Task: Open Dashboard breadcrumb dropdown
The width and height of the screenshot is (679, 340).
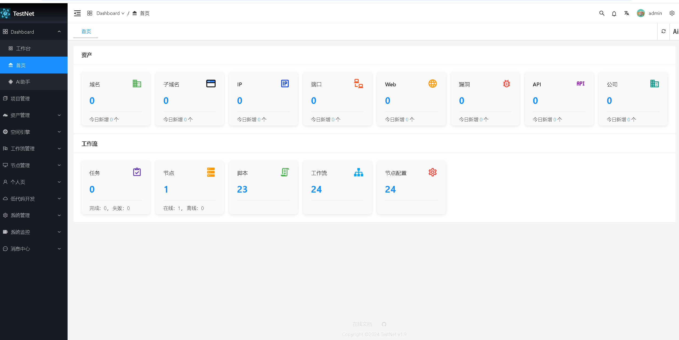Action: tap(110, 13)
